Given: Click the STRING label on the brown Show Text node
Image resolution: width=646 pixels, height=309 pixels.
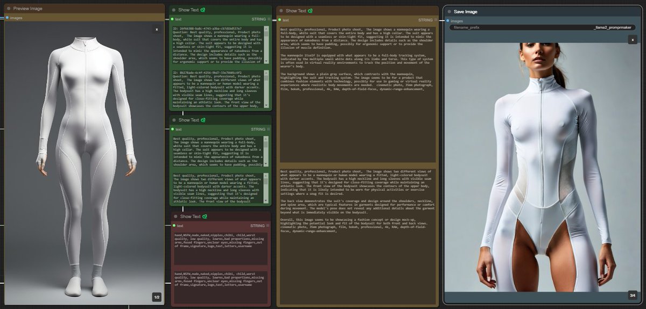Looking at the screenshot, I should click(x=426, y=19).
